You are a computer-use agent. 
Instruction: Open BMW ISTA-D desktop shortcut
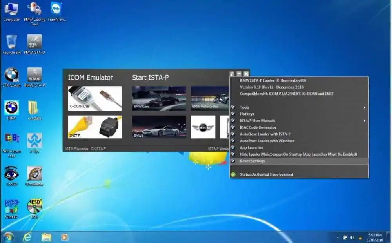pos(34,45)
